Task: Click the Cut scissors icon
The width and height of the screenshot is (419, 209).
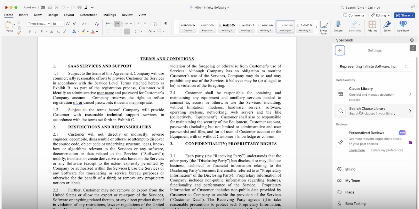Action: (x=19, y=23)
